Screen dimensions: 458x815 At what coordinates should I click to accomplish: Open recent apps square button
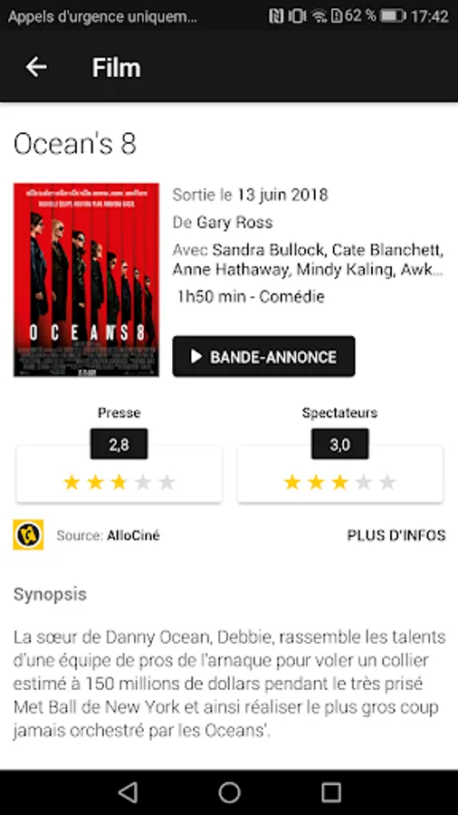[x=330, y=792]
